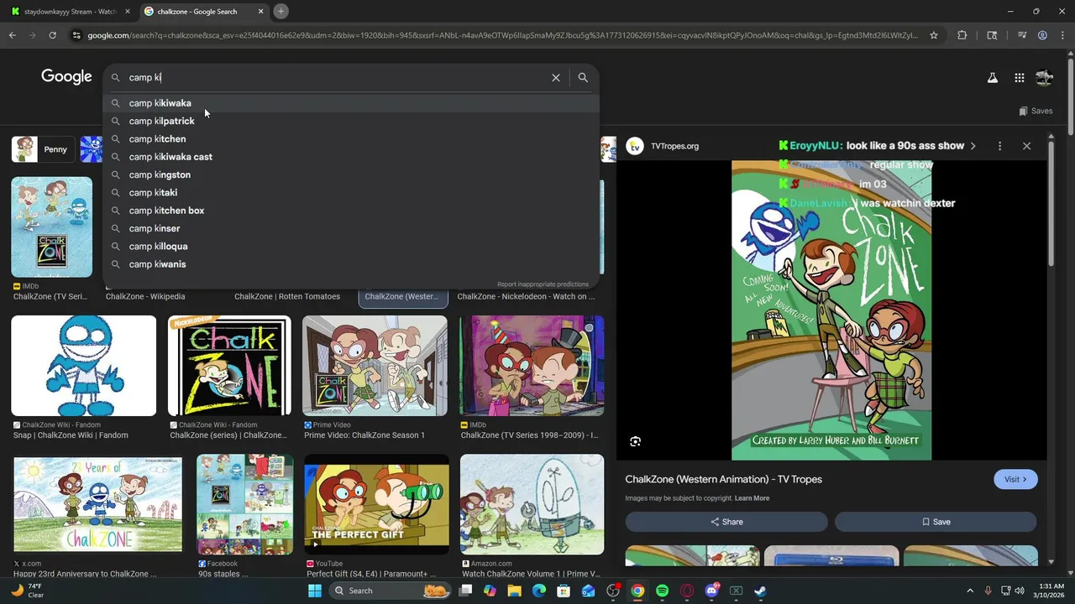Open Chrome three-dot menu
Screen dimensions: 1075x604
[1062, 35]
